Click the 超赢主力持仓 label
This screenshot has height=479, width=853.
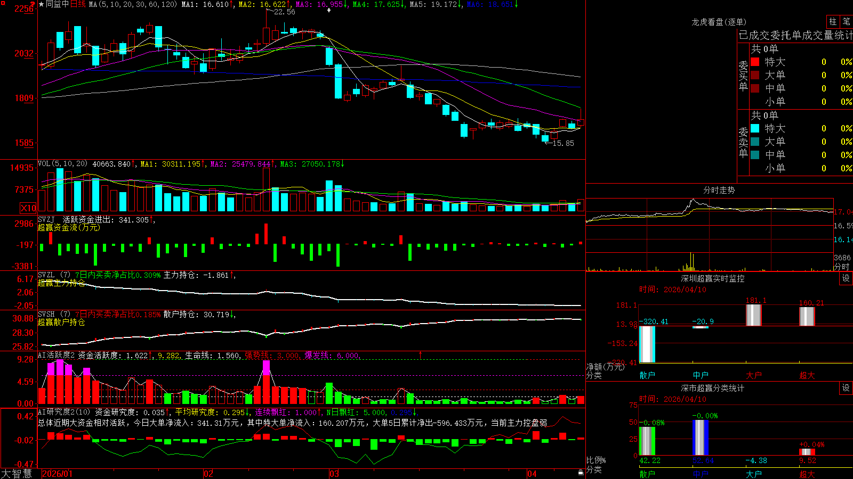(x=61, y=283)
